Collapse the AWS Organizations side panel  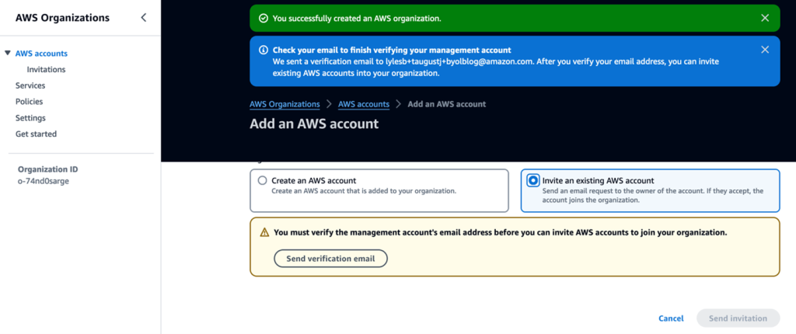pyautogui.click(x=143, y=18)
